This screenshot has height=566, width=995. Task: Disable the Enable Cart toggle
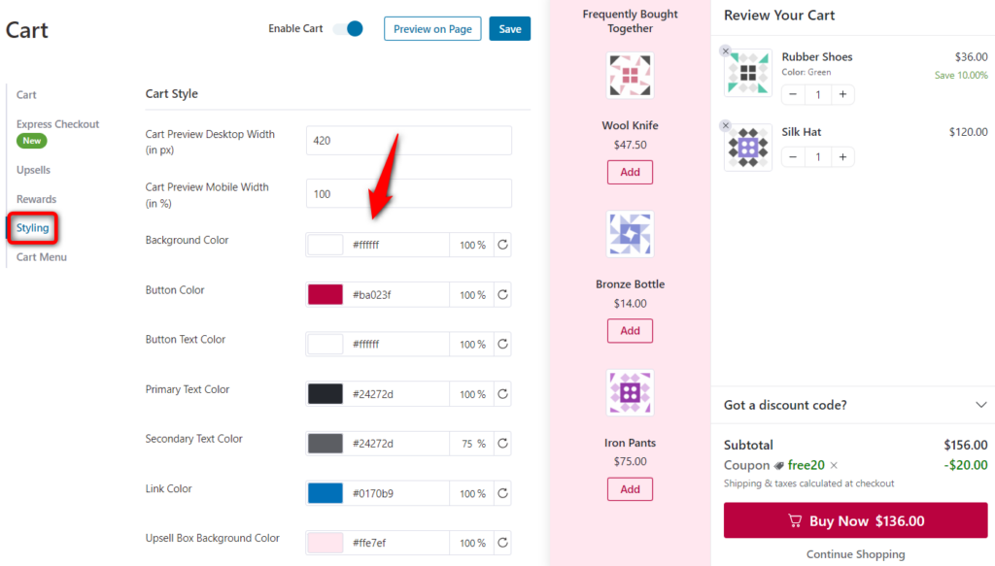(x=349, y=28)
